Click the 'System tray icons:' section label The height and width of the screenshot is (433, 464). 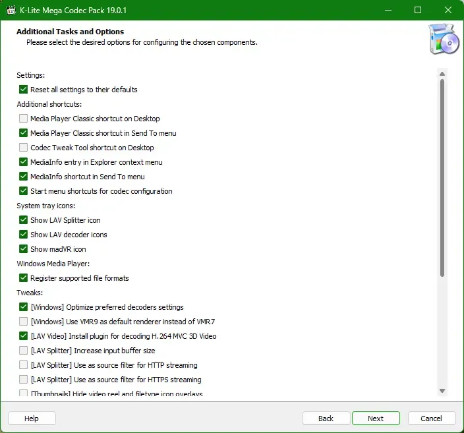(x=46, y=206)
